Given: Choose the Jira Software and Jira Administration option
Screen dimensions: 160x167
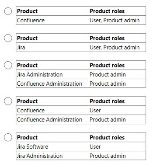Looking at the screenshot, I should pos(8,137).
